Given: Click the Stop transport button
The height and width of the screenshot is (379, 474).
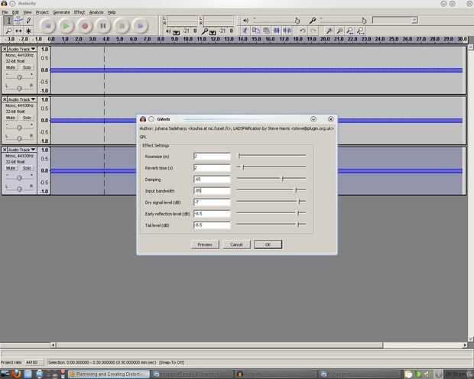Looking at the screenshot, I should click(122, 26).
